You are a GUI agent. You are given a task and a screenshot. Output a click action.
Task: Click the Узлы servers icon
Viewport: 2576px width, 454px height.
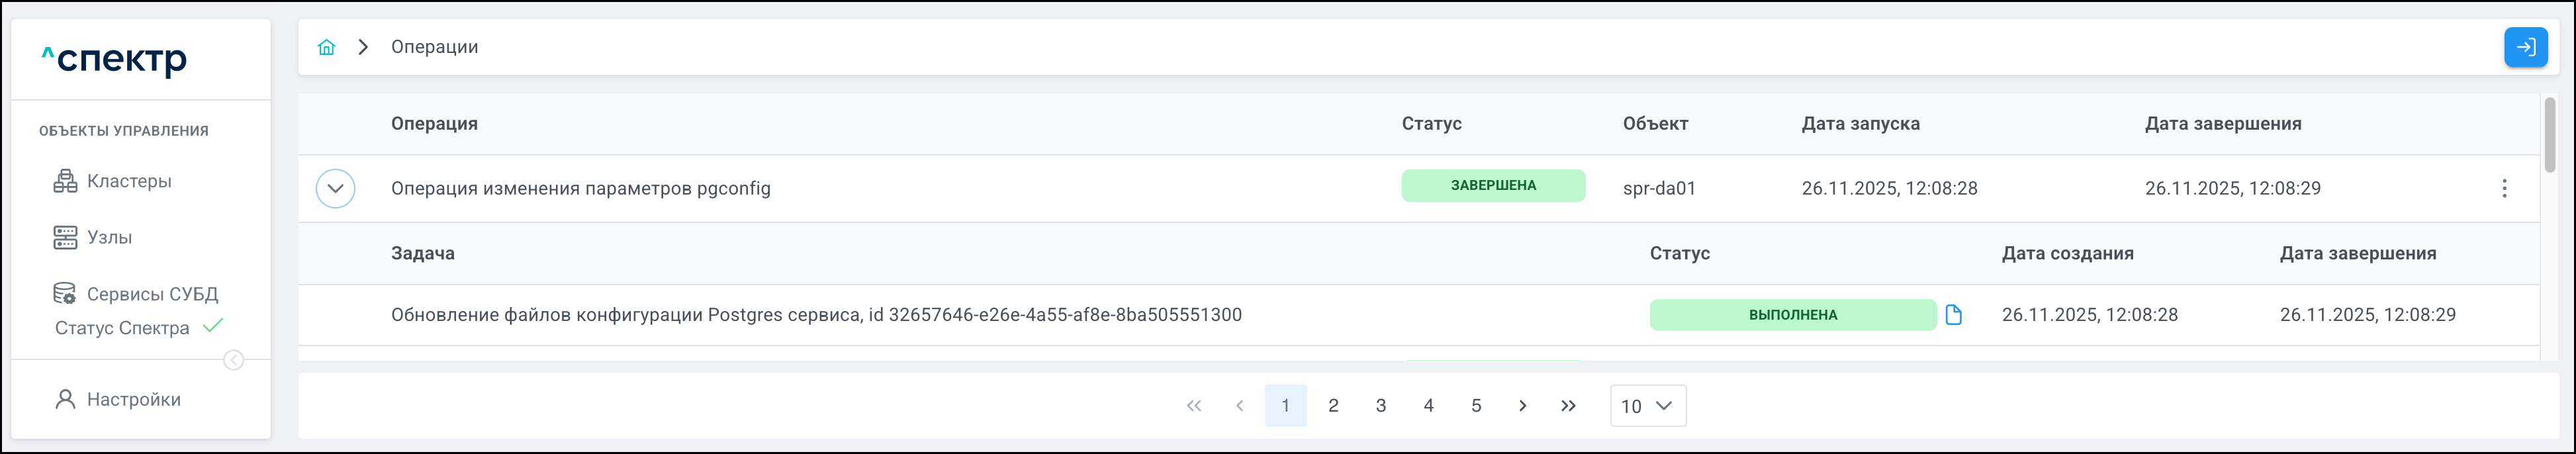(65, 237)
